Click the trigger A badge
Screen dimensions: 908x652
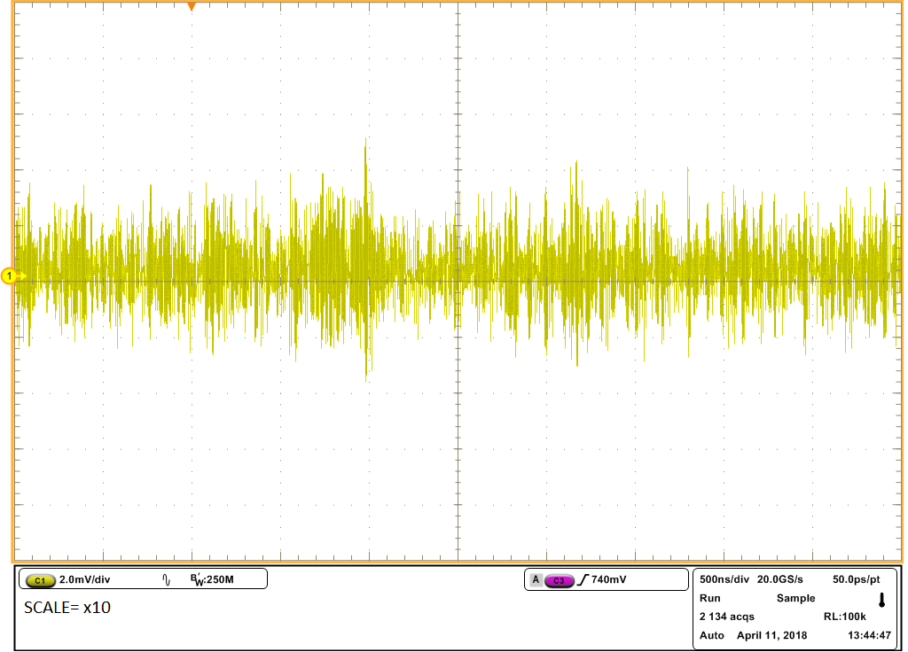(x=536, y=580)
